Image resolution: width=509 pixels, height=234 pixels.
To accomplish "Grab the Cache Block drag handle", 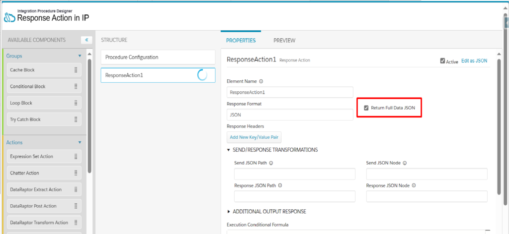I will [76, 70].
